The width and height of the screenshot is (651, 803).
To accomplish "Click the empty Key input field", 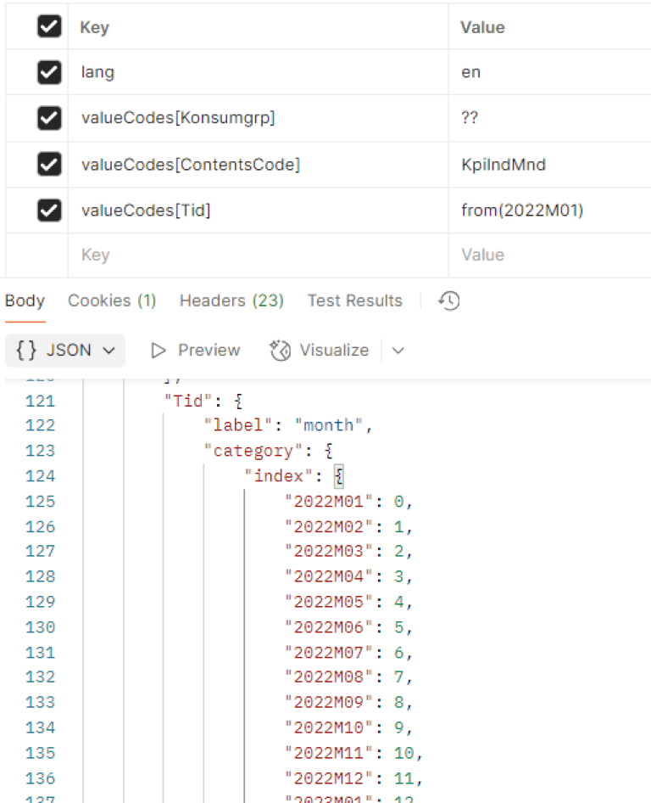I will tap(254, 255).
